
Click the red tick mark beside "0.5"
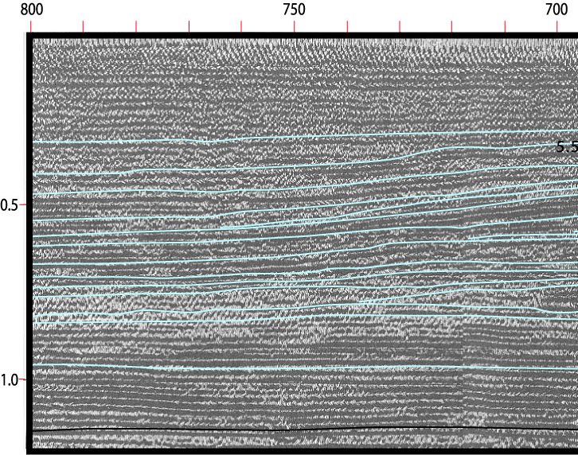(x=22, y=204)
